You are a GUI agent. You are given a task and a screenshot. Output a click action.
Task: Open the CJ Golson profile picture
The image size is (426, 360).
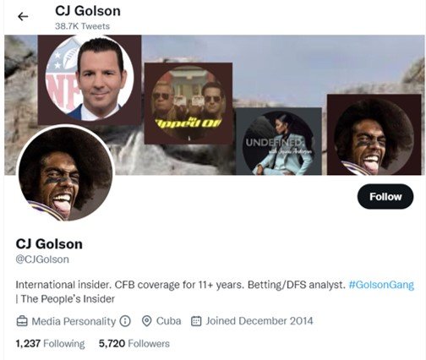[x=65, y=173]
